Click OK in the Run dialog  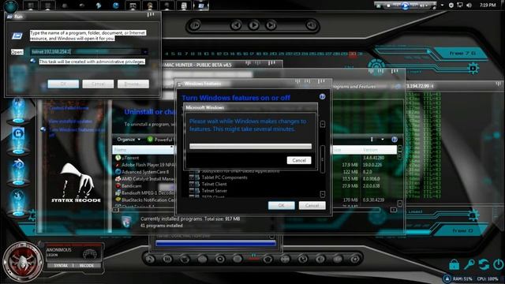tap(63, 84)
